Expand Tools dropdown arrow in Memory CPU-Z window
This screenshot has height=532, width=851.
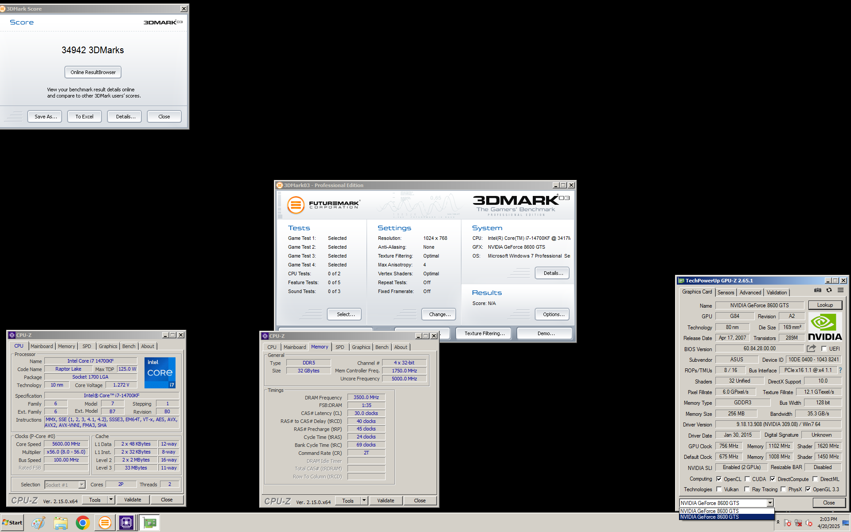coord(364,501)
